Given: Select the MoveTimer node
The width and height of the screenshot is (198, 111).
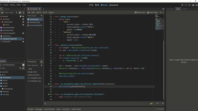Looking at the screenshot, I should pyautogui.click(x=7, y=36).
